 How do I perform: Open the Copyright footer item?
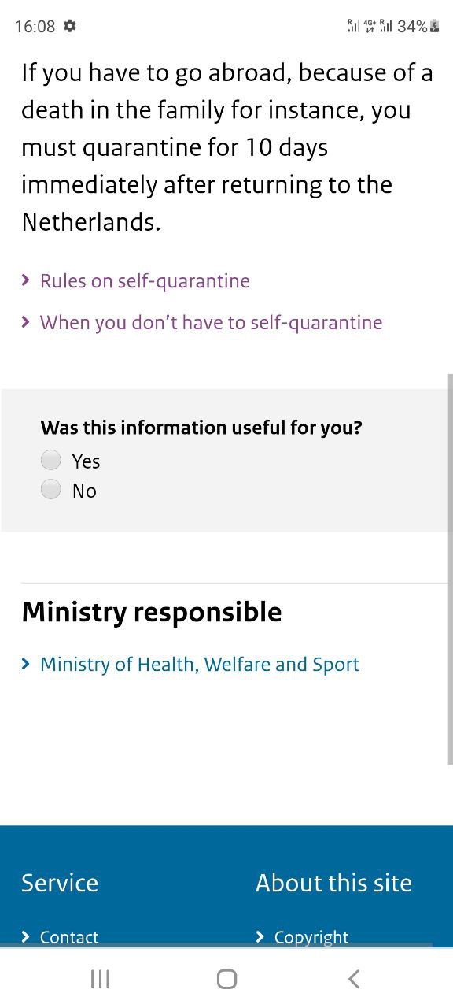pos(311,937)
